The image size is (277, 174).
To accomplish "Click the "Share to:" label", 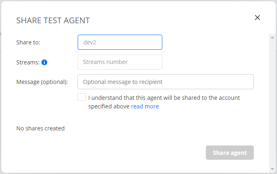I will (28, 42).
